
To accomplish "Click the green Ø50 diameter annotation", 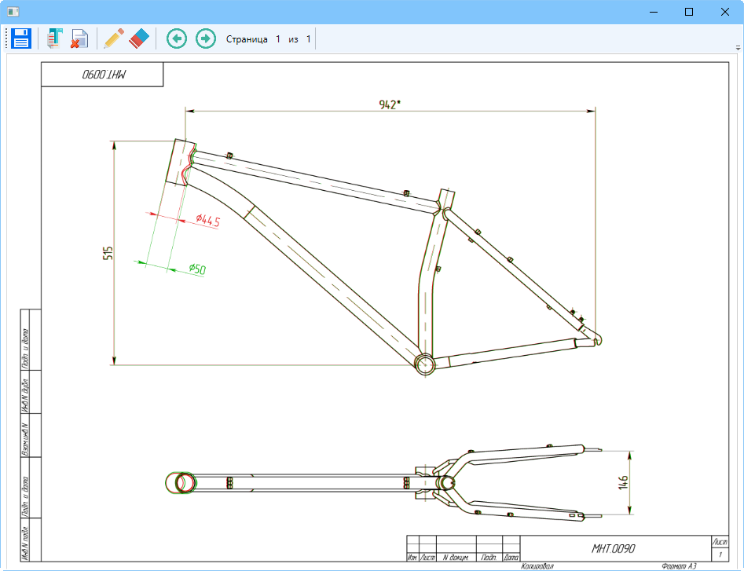I will (x=197, y=269).
